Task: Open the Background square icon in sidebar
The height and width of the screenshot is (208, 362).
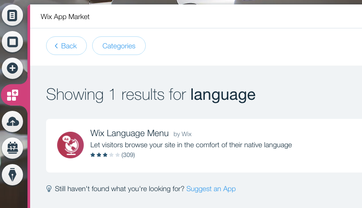Action: 12,42
